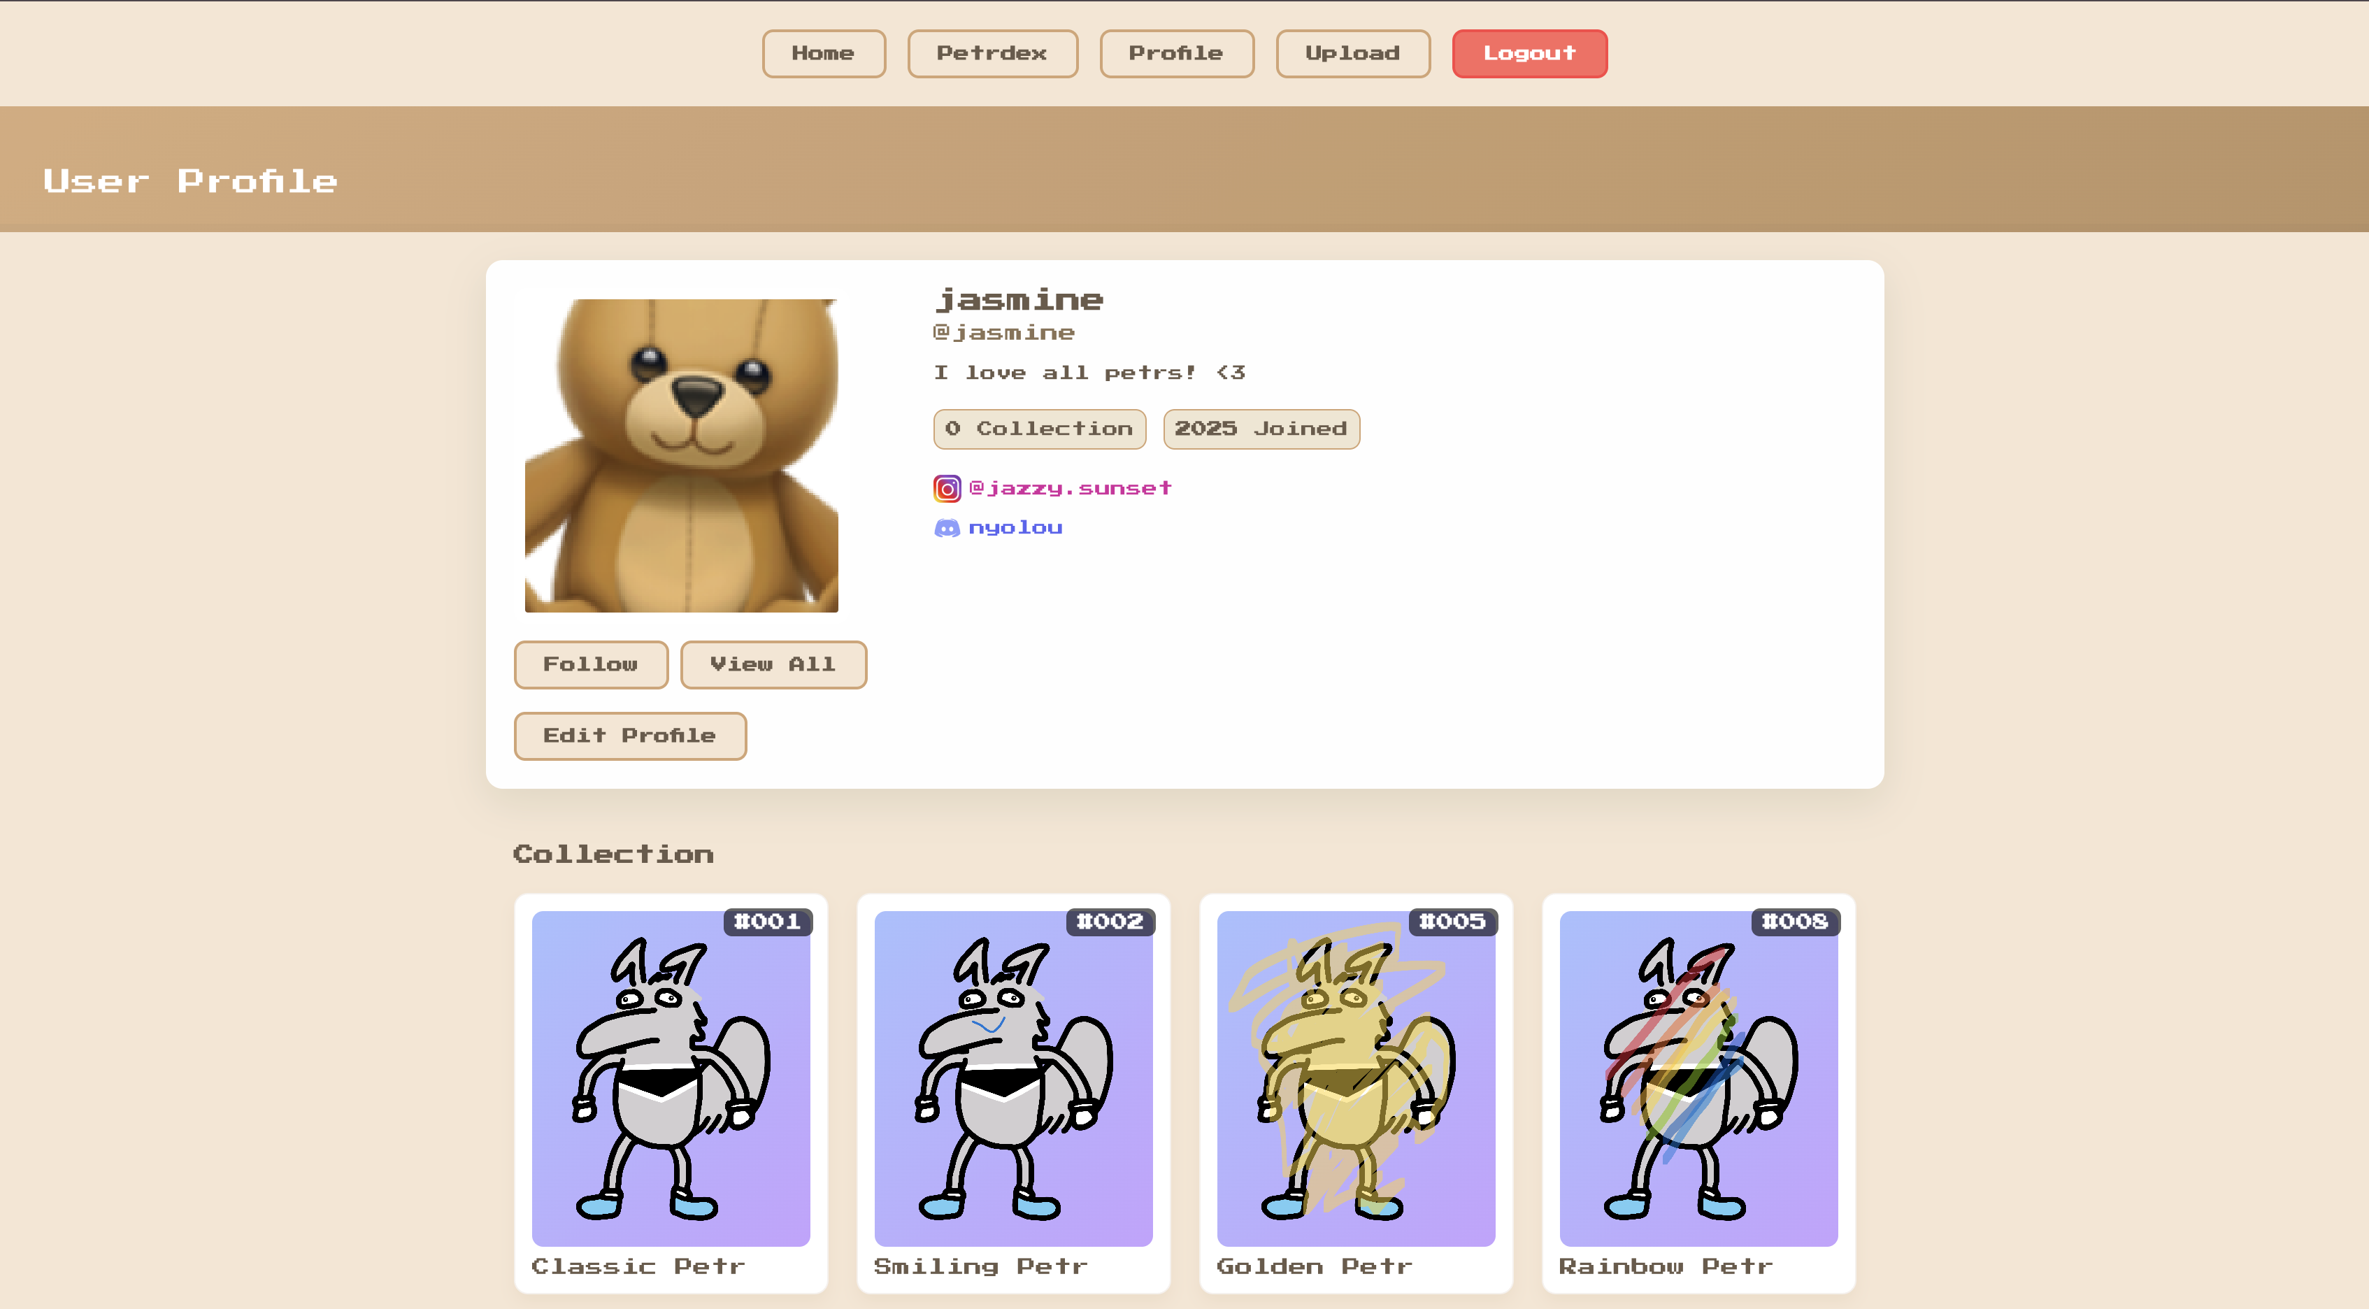Open the Profile nav item
Screen dimensions: 2369x1309
click(x=1175, y=53)
